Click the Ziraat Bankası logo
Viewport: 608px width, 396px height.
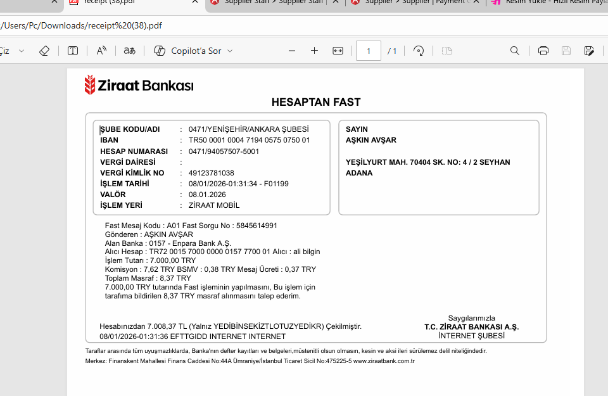pos(139,85)
